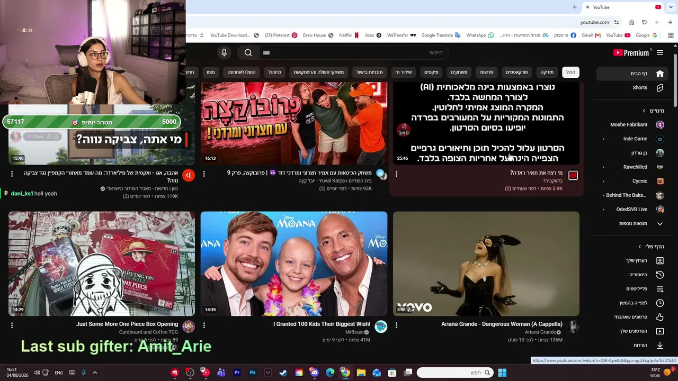Click the Windows taskbar search box

click(454, 373)
